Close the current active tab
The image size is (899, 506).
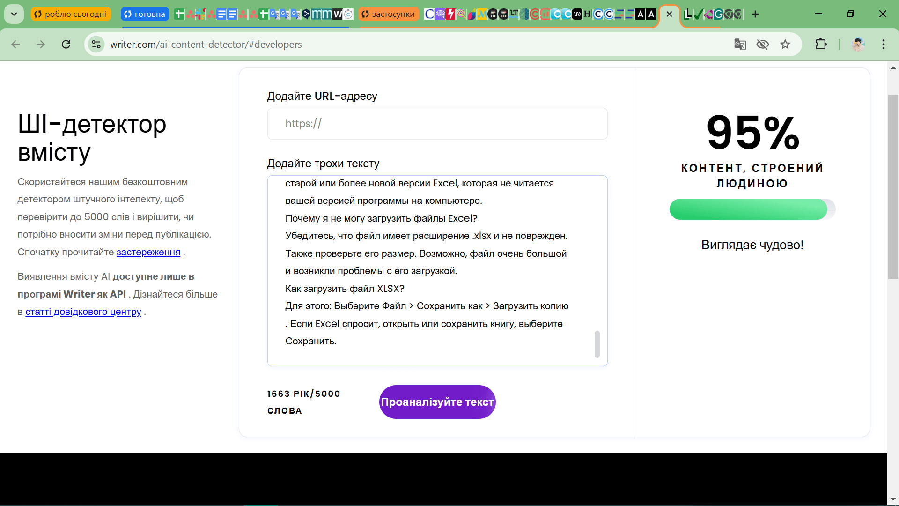669,14
